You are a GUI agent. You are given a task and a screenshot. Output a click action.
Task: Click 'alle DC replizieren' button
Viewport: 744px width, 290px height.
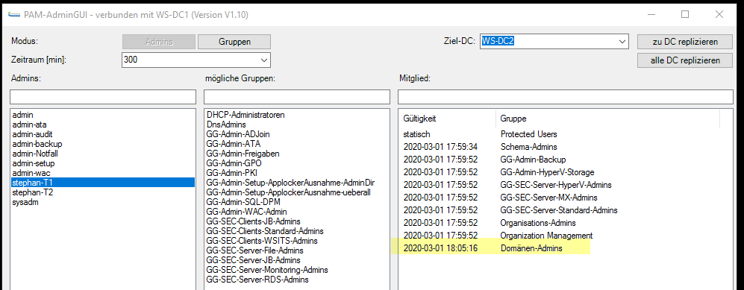pos(685,60)
